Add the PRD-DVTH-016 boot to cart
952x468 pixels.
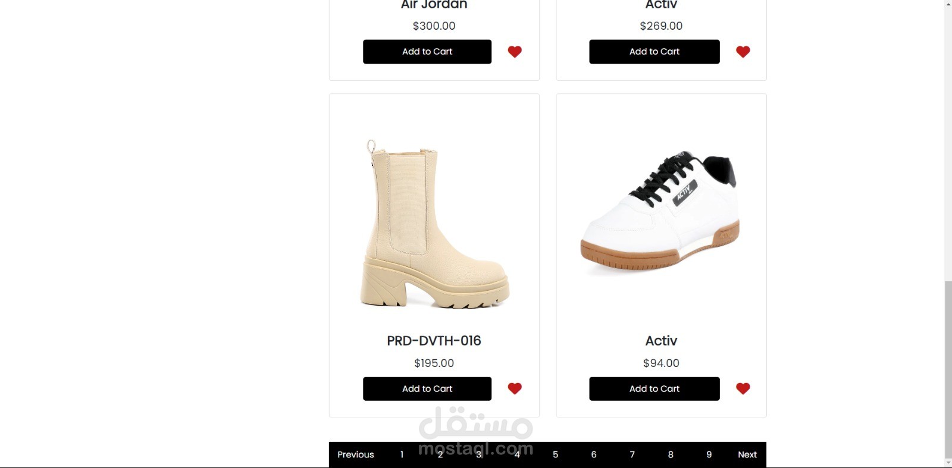(427, 389)
